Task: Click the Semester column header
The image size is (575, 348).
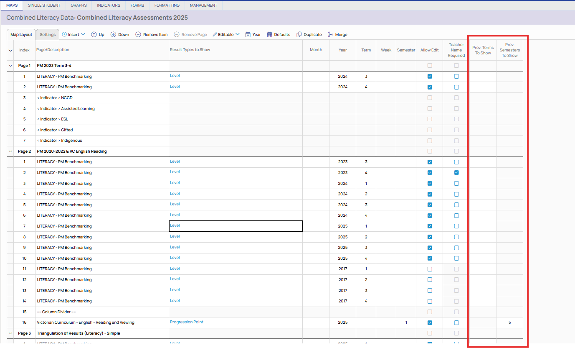Action: tap(406, 50)
